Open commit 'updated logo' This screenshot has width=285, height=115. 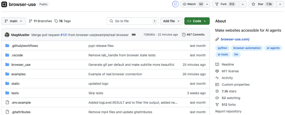click(x=98, y=84)
